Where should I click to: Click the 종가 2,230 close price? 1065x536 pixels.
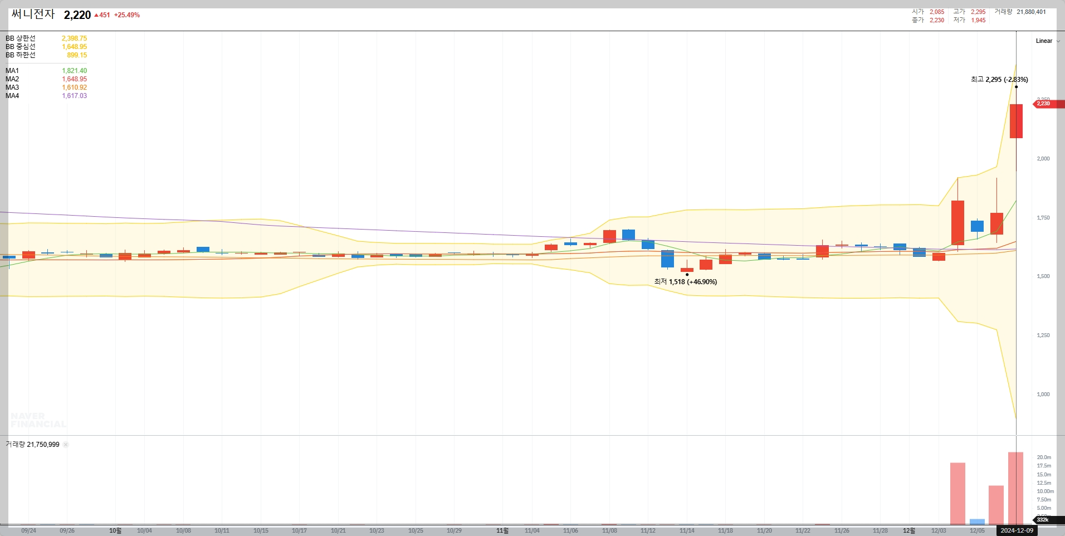coord(928,20)
